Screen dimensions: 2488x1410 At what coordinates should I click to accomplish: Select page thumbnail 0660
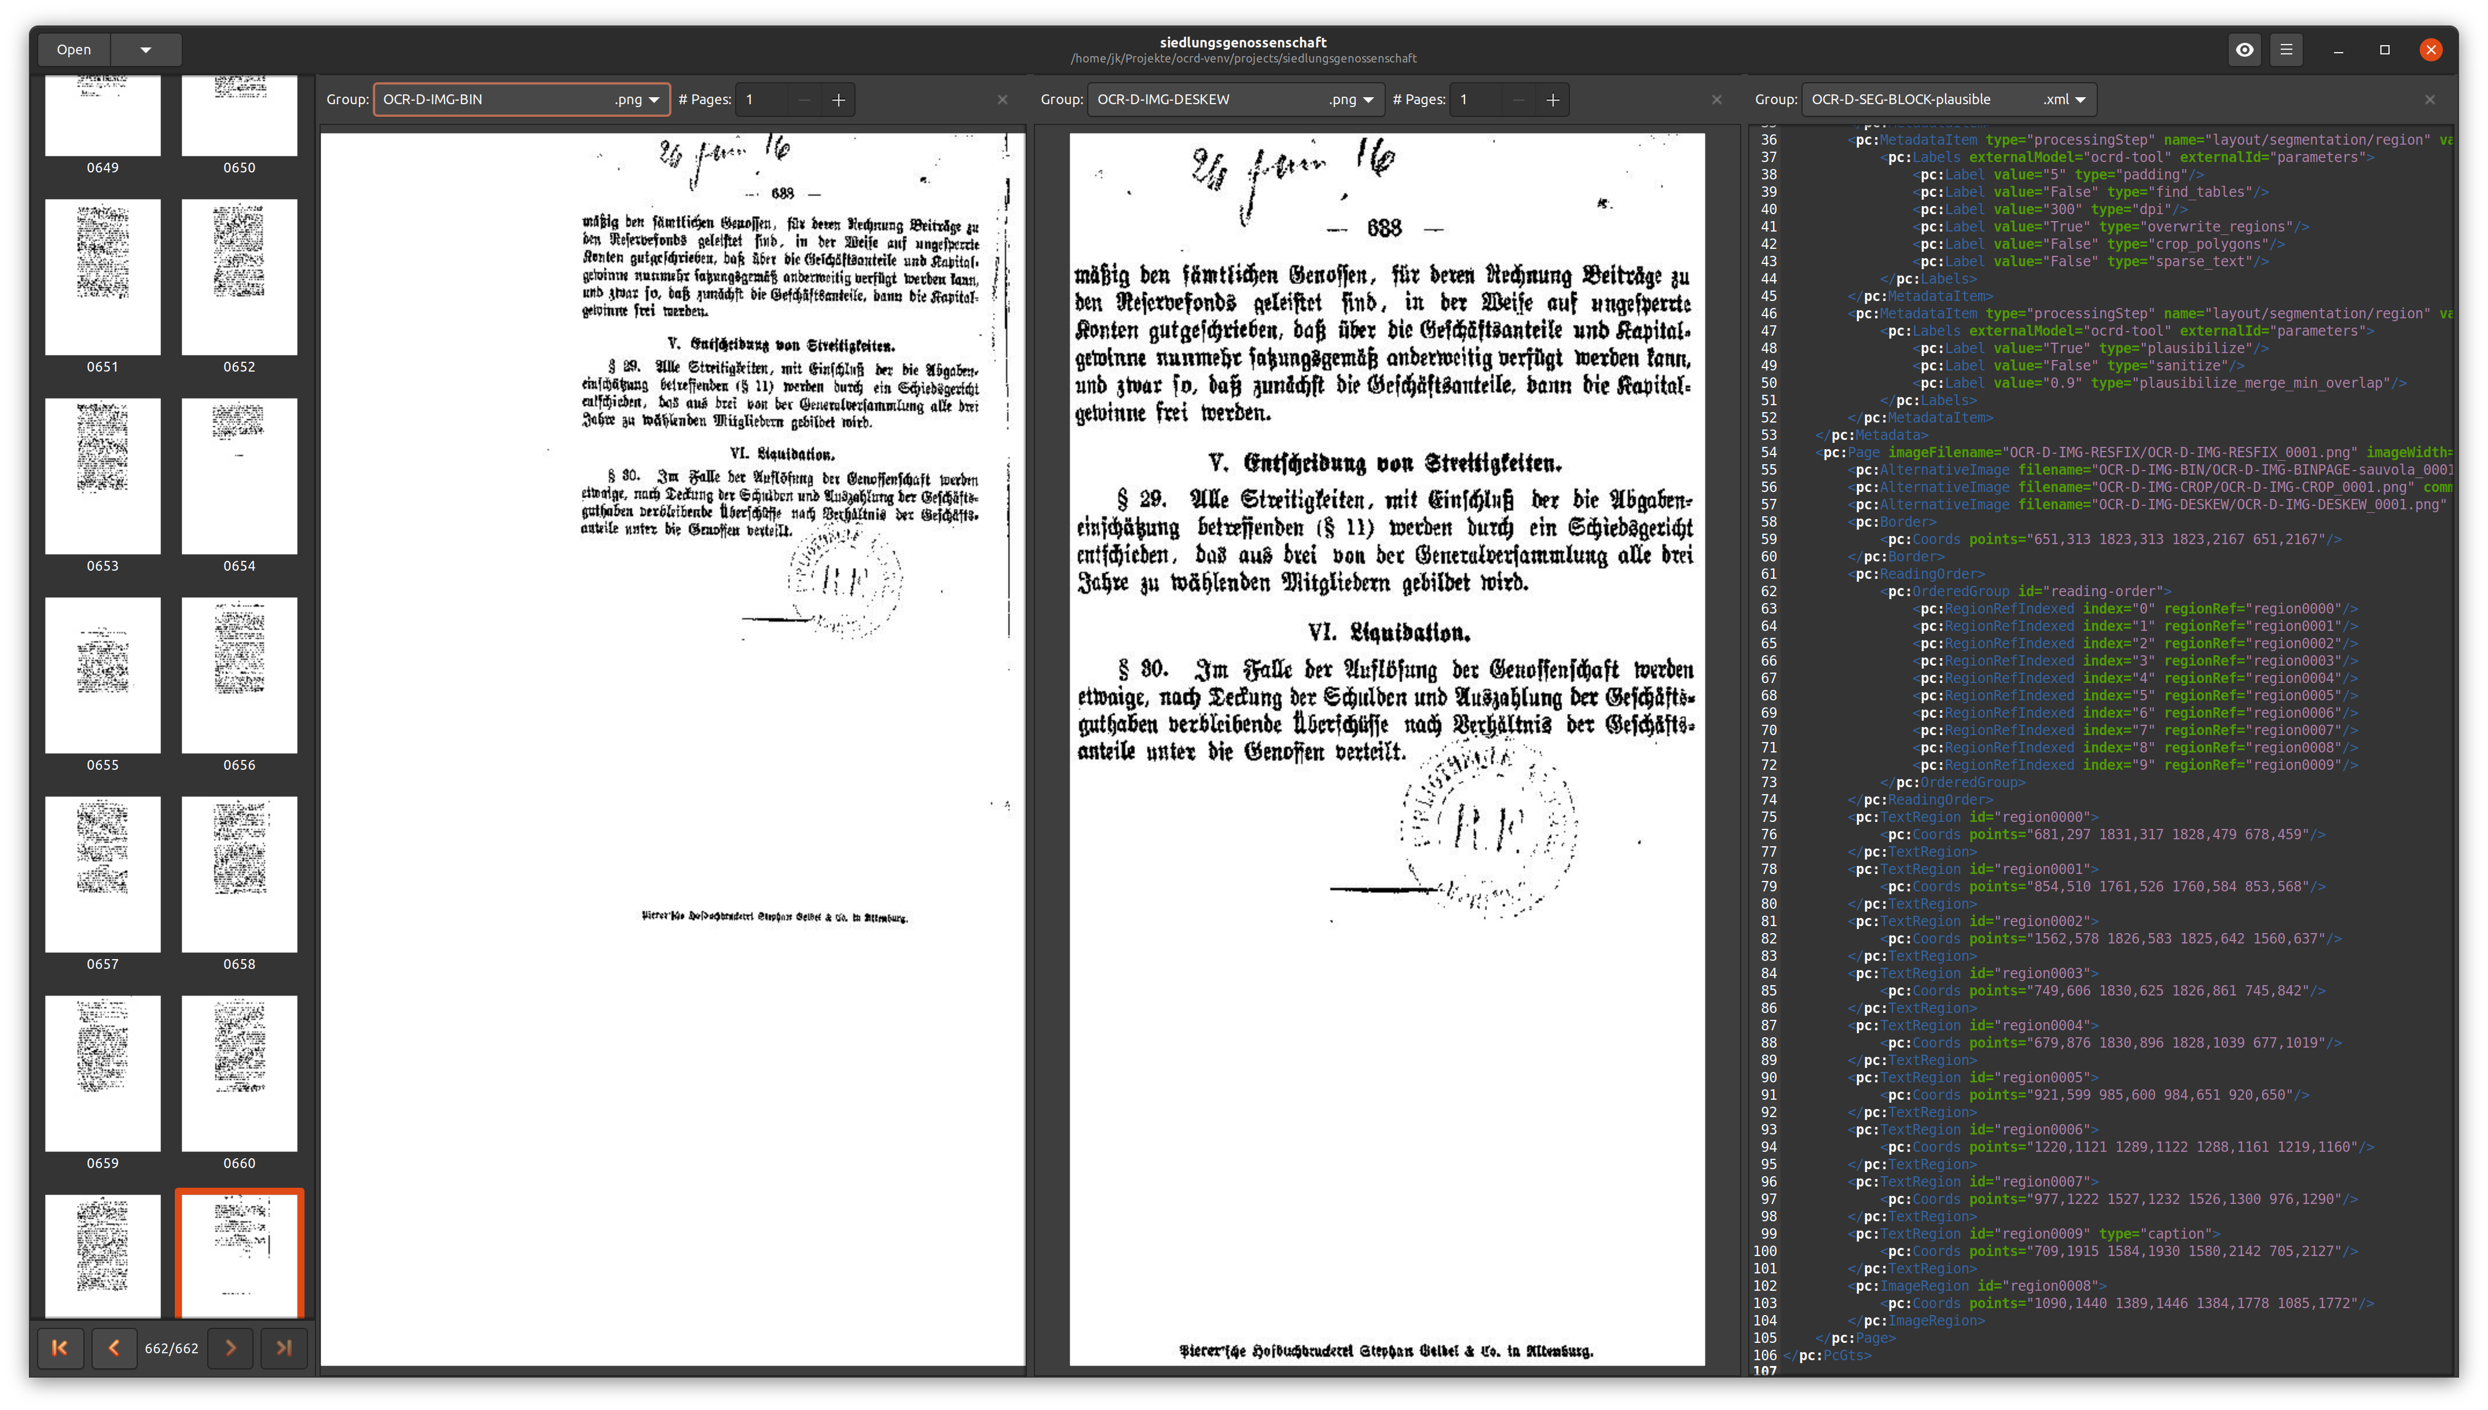pyautogui.click(x=239, y=1073)
